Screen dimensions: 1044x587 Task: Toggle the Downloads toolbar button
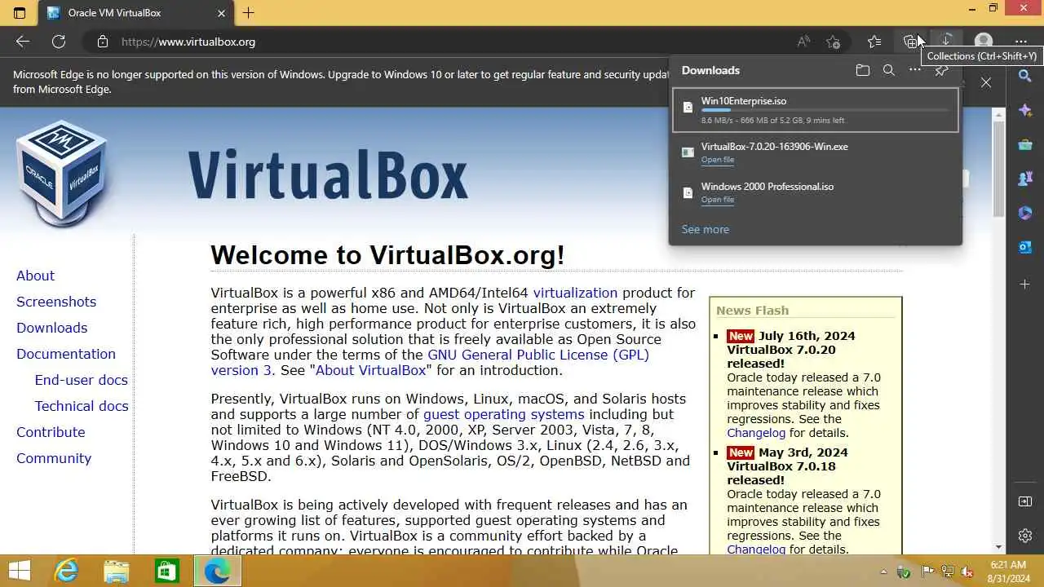coord(947,42)
